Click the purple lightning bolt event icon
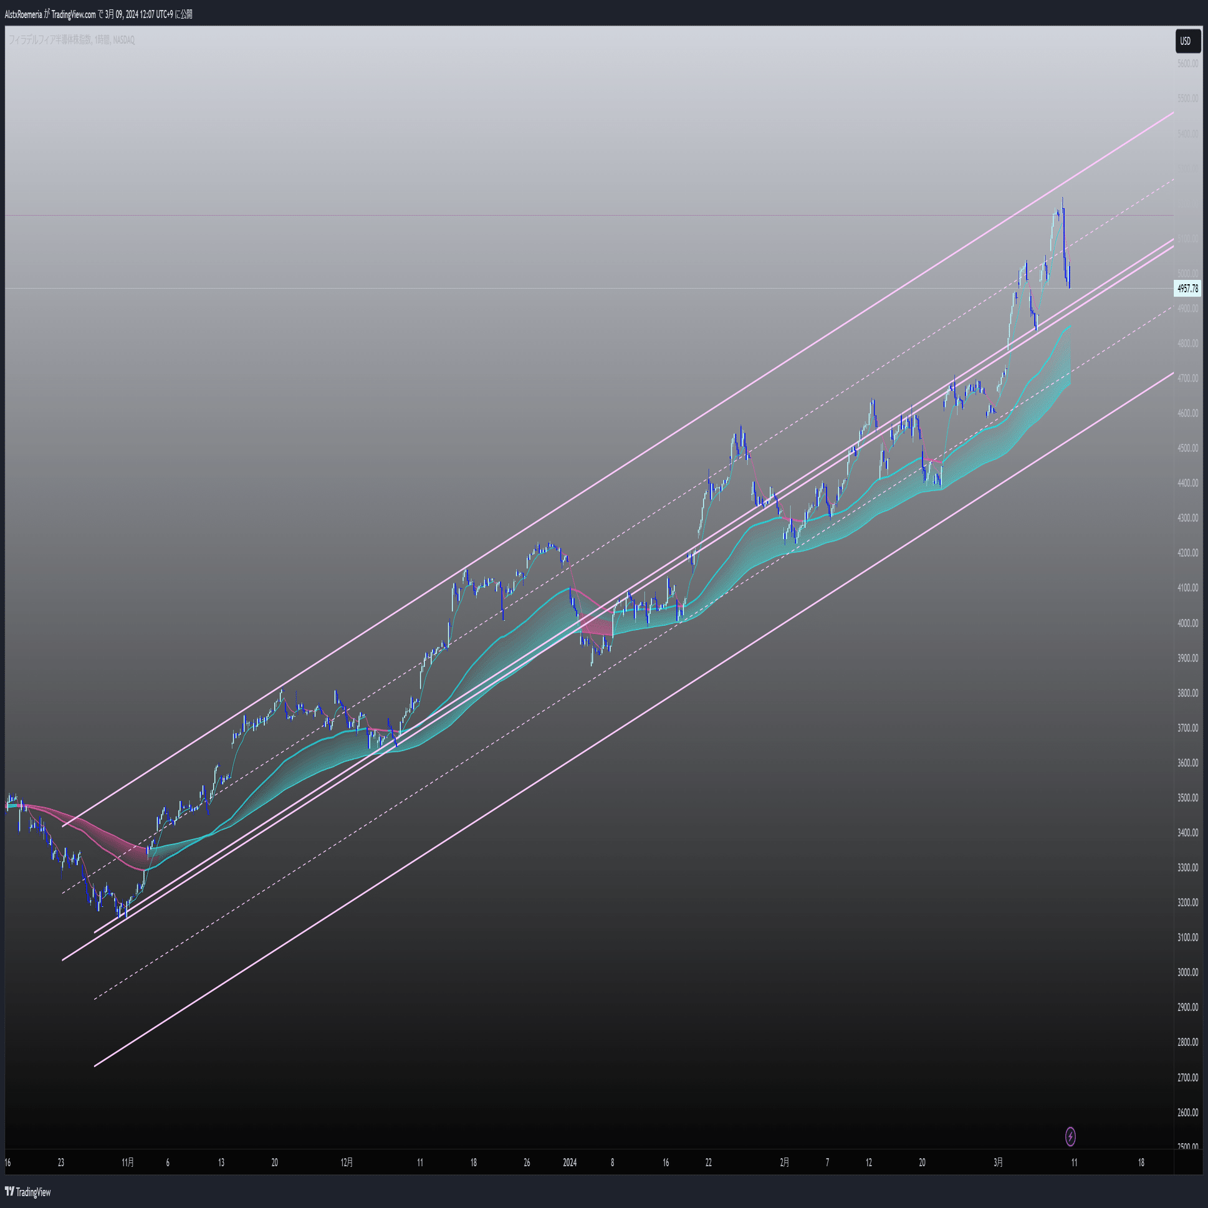The image size is (1208, 1208). coord(1070,1136)
